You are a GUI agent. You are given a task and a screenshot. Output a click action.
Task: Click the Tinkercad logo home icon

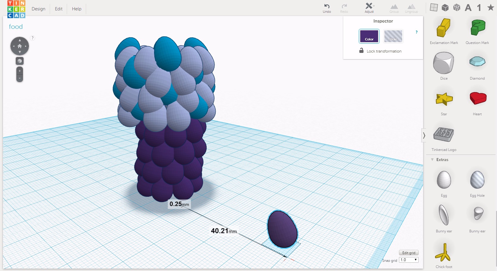[16, 9]
